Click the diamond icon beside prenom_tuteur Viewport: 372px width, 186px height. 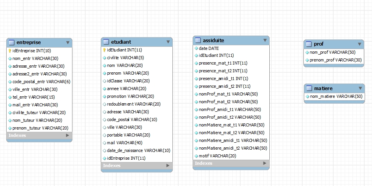10,128
